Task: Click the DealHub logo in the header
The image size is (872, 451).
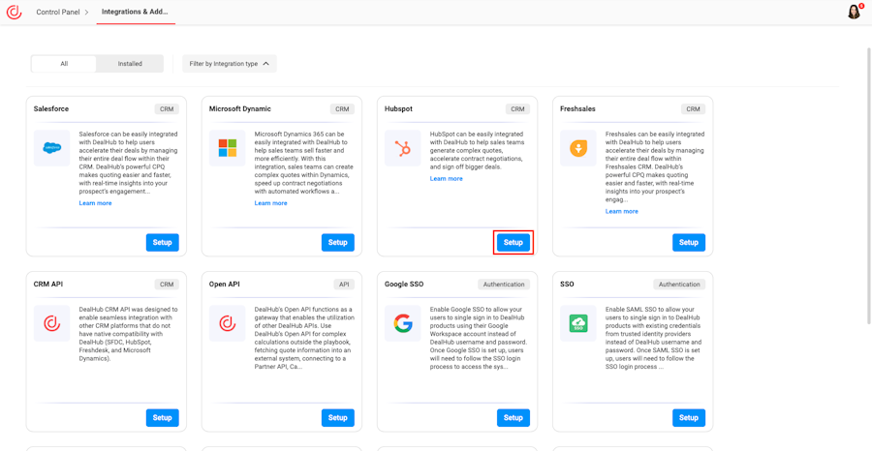Action: coord(14,12)
